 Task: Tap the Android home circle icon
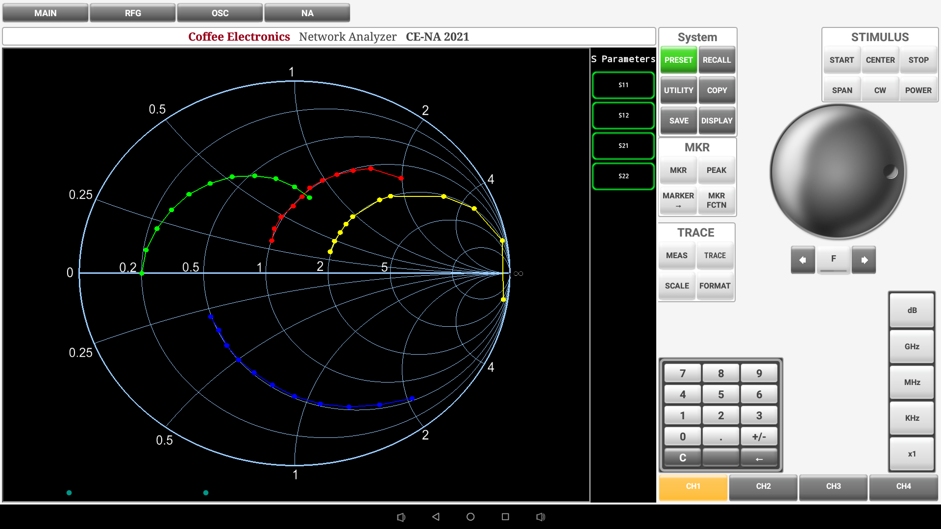point(470,517)
